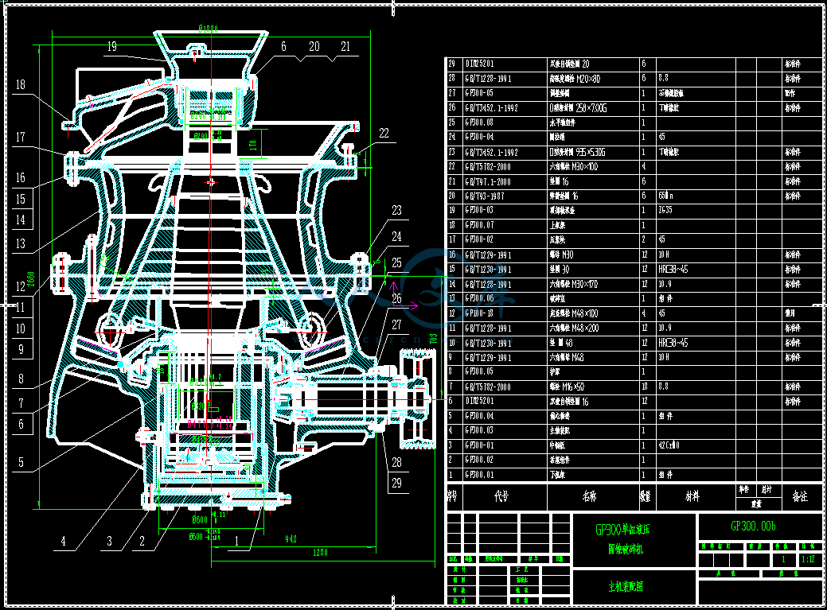Select the 703 vertical dimension text

434,338
